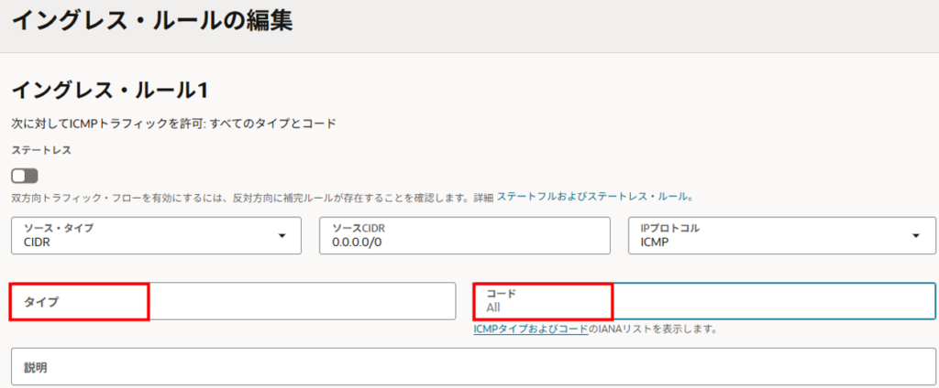Open the ステートフルおよびステートレス・ルール link
Viewport: 939px width, 388px height.
click(x=594, y=197)
